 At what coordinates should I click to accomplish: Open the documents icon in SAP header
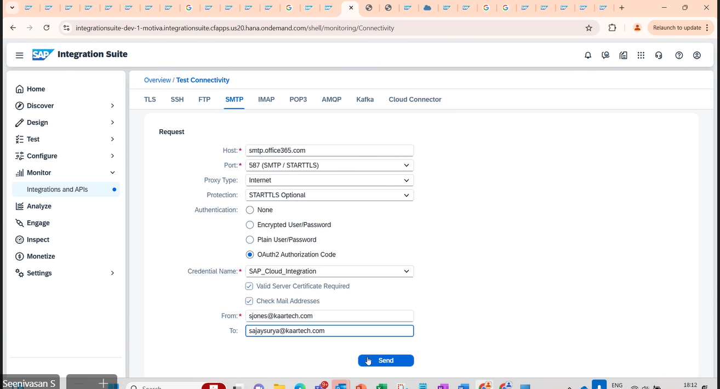(x=624, y=55)
